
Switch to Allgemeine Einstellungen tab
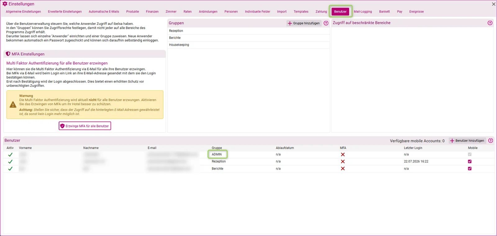pos(23,12)
